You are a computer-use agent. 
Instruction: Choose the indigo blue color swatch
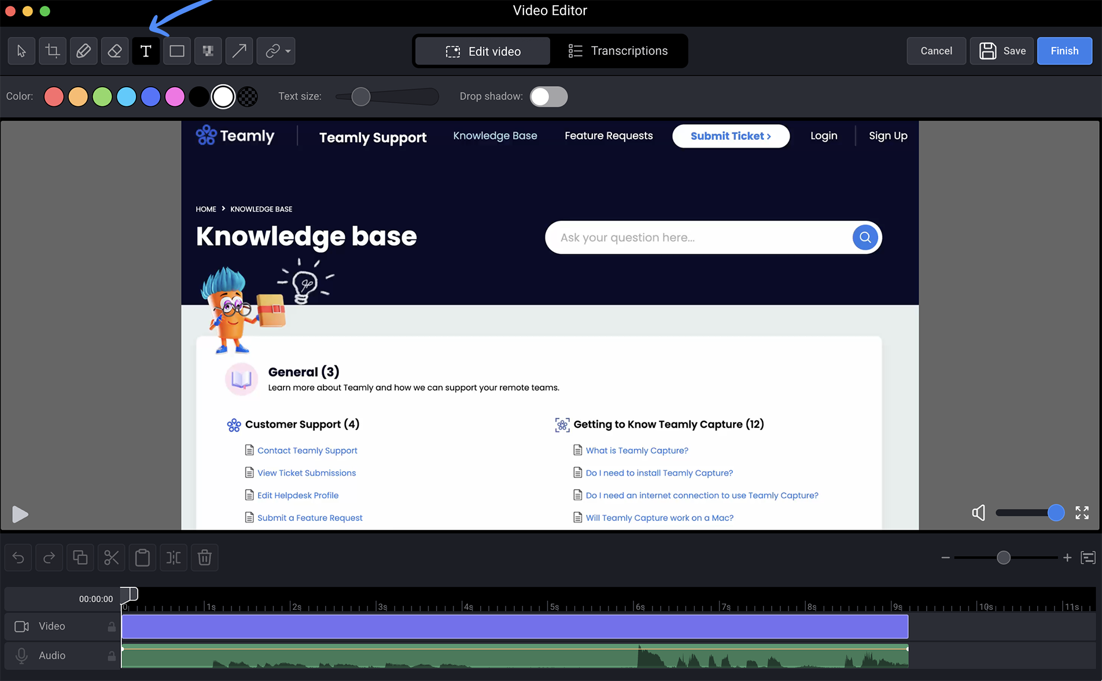point(150,97)
